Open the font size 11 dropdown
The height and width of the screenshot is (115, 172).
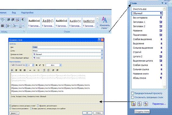tap(33, 65)
